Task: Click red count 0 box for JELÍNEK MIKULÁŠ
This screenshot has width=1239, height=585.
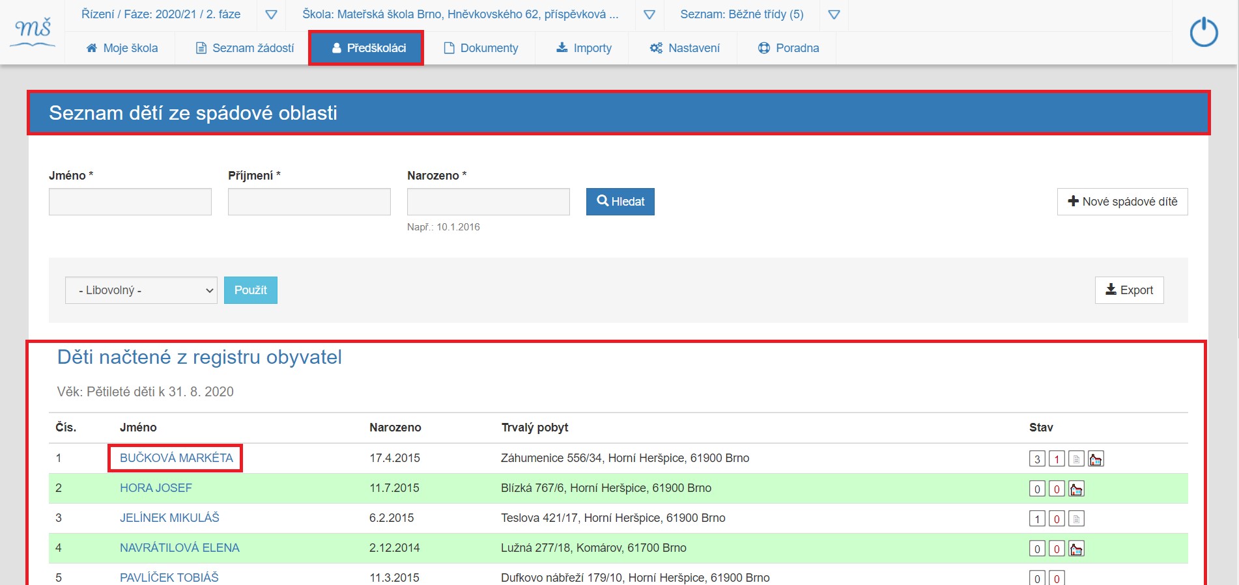Action: [1057, 519]
